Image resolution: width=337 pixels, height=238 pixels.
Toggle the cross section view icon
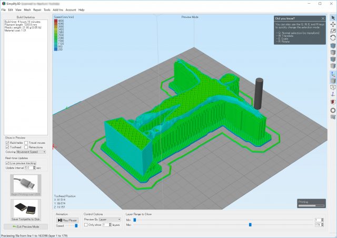[x=332, y=102]
